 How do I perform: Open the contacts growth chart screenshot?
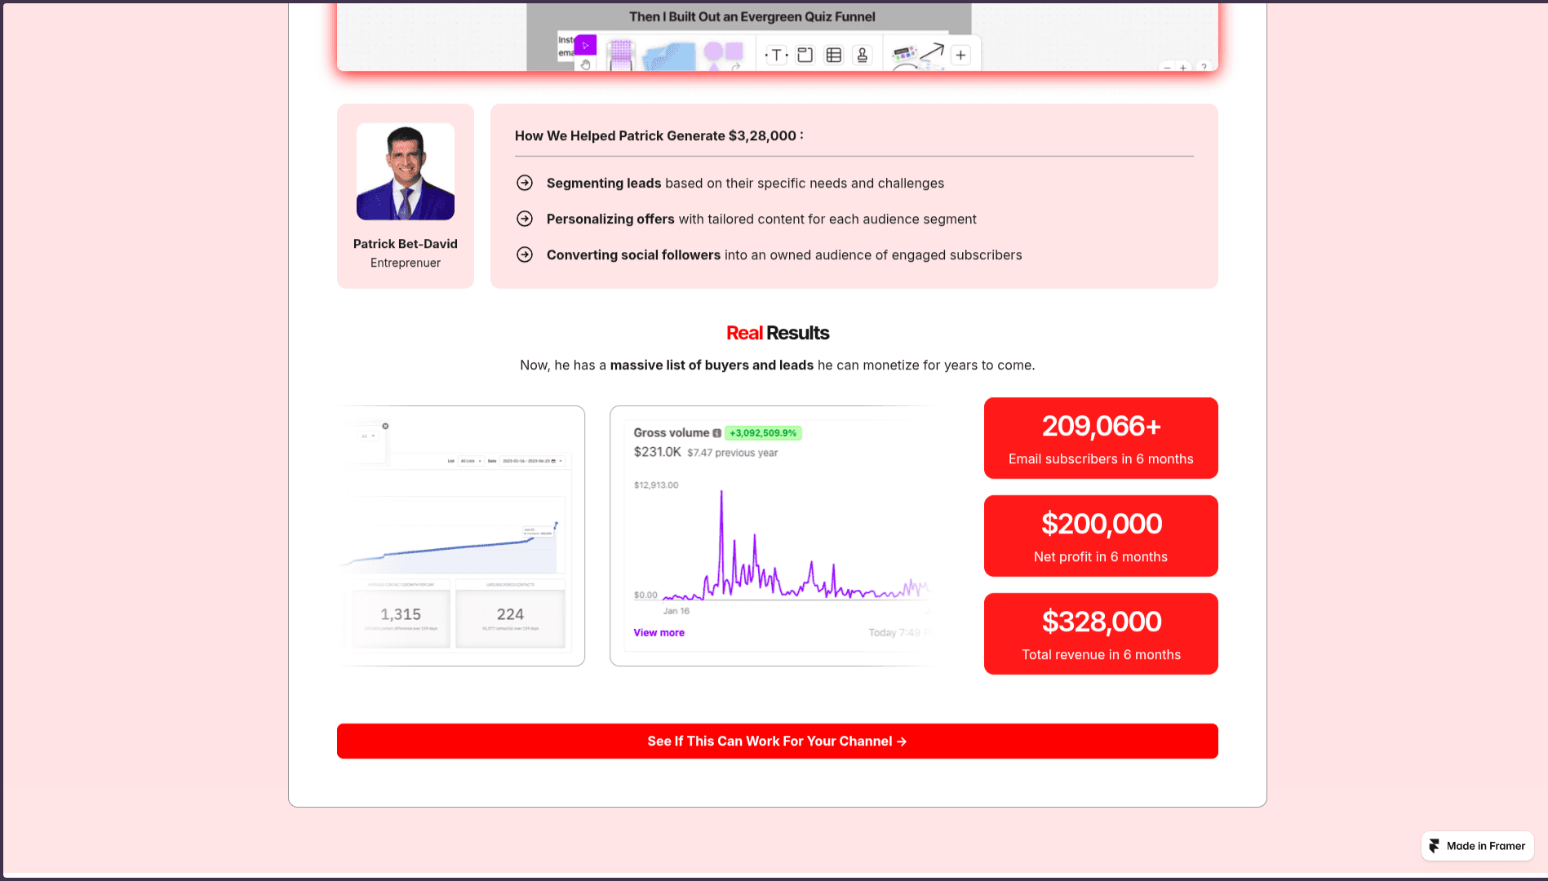(x=461, y=536)
